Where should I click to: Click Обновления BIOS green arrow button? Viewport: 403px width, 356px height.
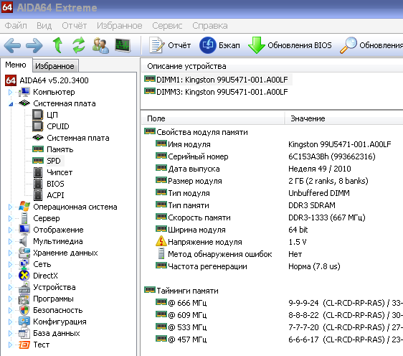290,45
